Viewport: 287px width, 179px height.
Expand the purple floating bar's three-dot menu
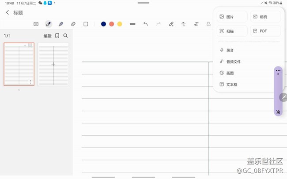(278, 70)
